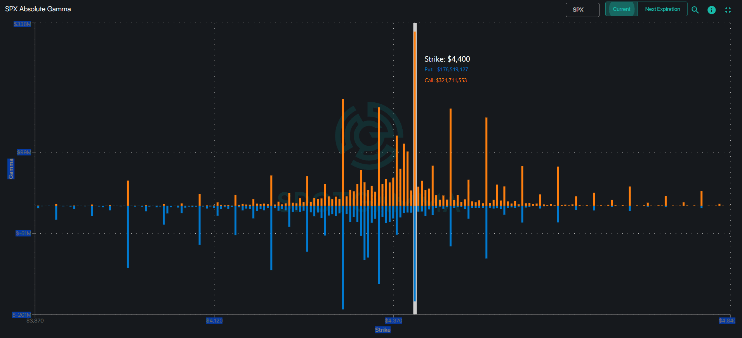This screenshot has height=338, width=742.
Task: Click the $99M y-axis label
Action: (24, 152)
